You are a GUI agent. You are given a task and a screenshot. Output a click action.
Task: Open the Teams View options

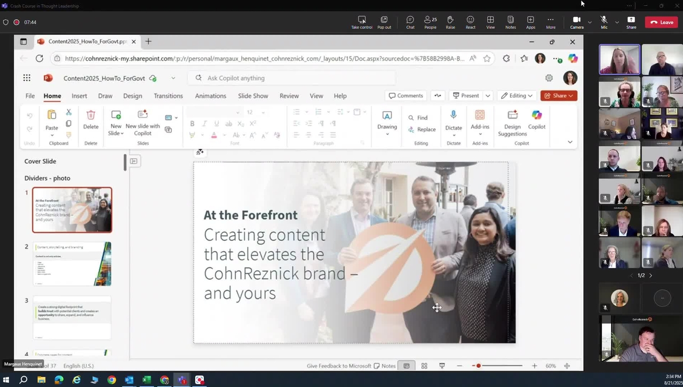point(490,22)
